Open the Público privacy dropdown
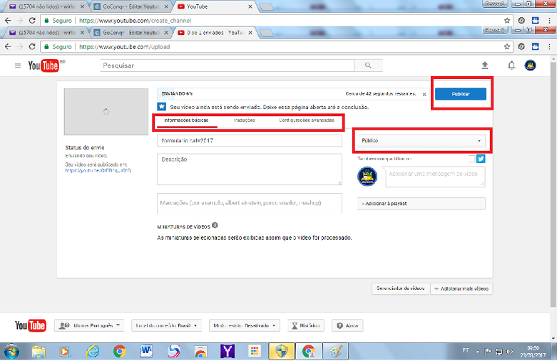 (x=421, y=141)
